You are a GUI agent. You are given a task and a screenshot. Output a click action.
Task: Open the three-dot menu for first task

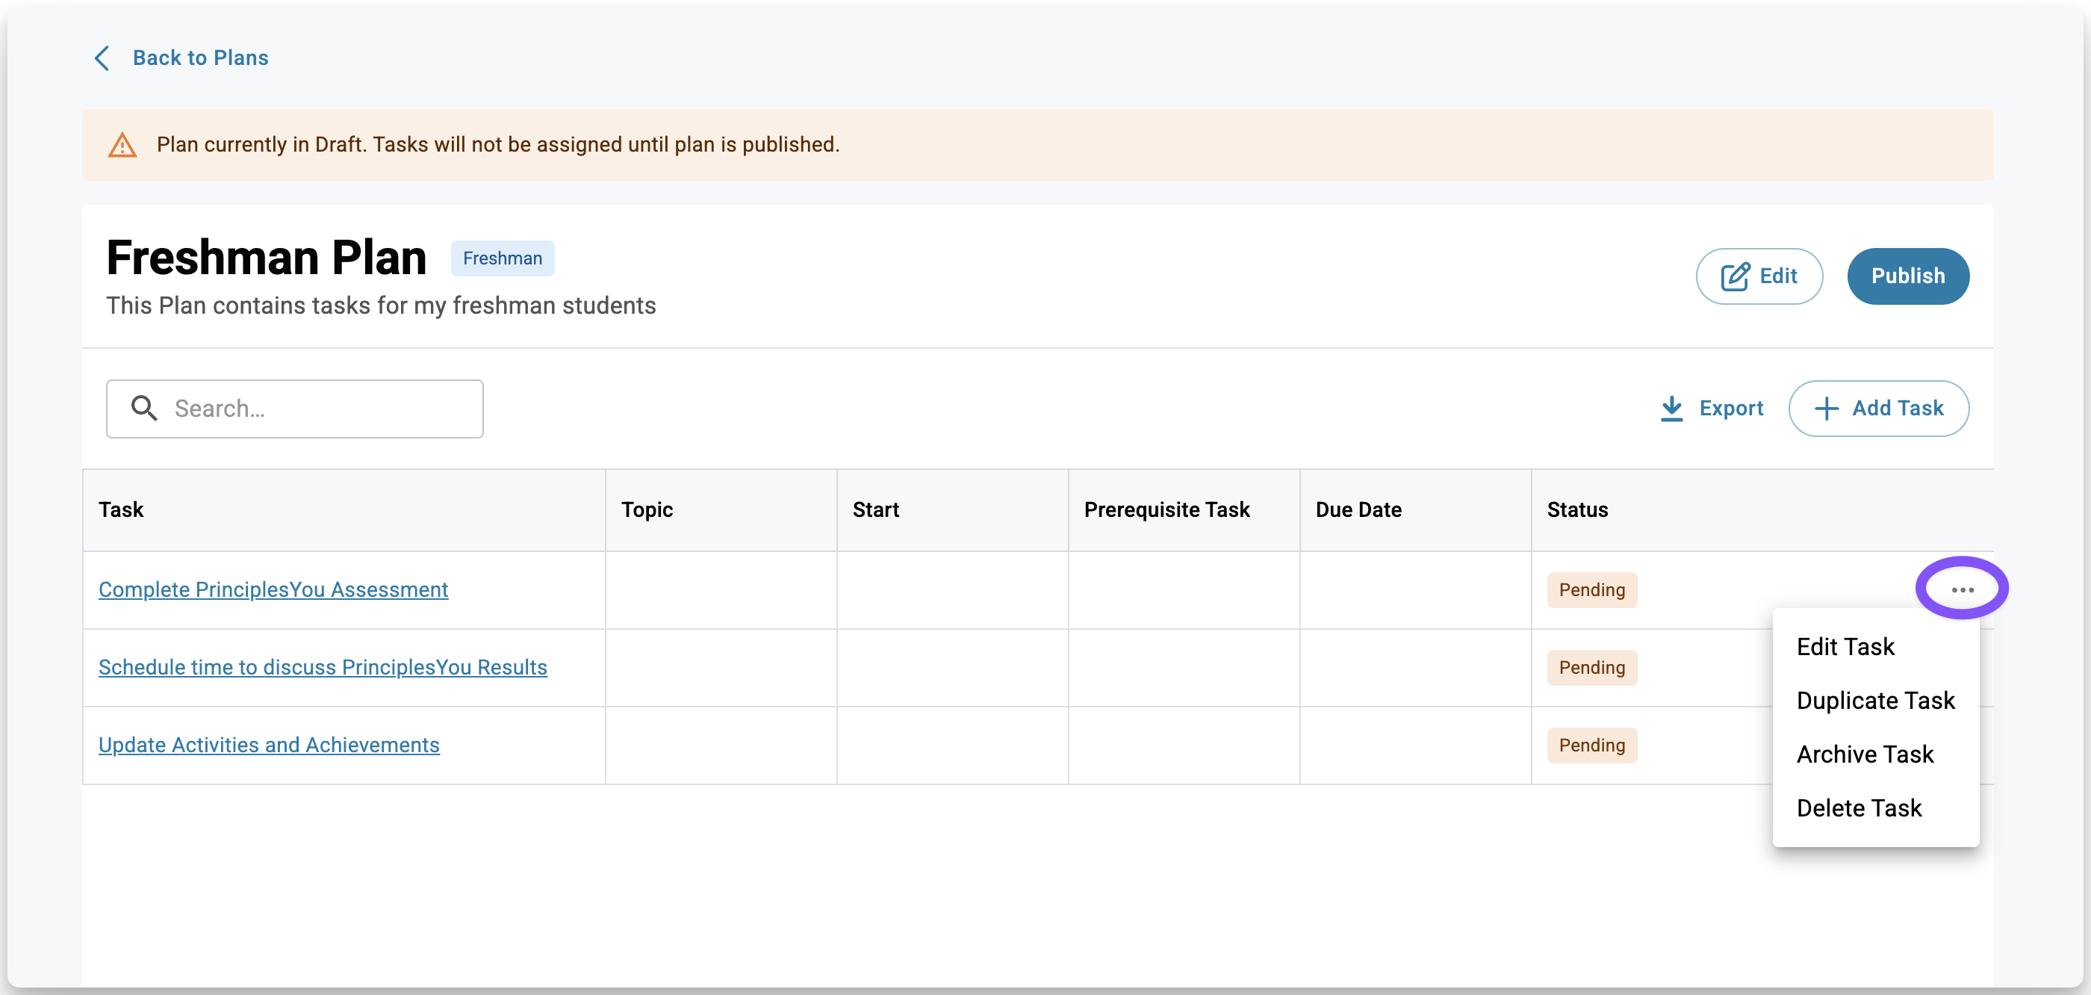coord(1962,589)
